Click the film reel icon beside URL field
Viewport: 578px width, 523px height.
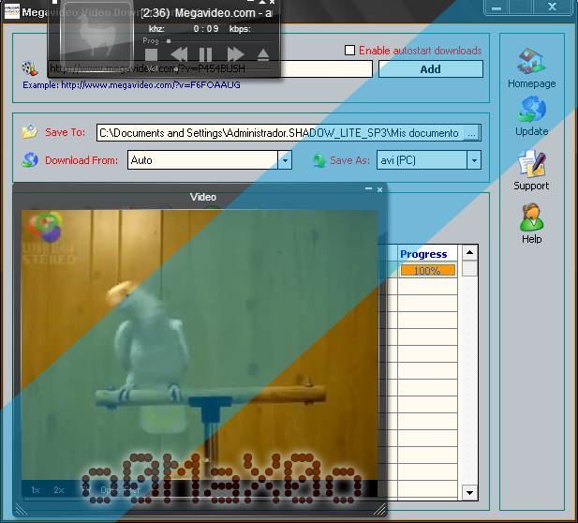point(29,68)
